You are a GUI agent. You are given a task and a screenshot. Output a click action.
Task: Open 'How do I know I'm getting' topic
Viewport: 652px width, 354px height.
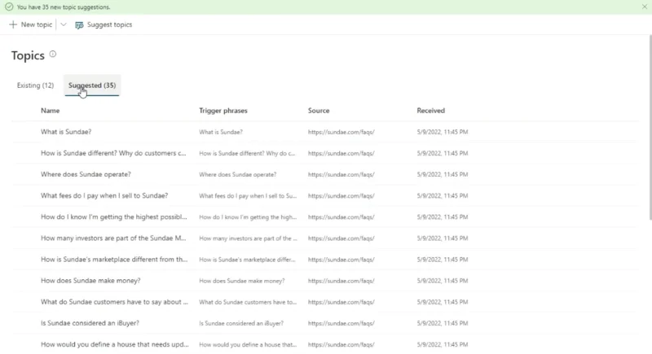click(x=114, y=216)
